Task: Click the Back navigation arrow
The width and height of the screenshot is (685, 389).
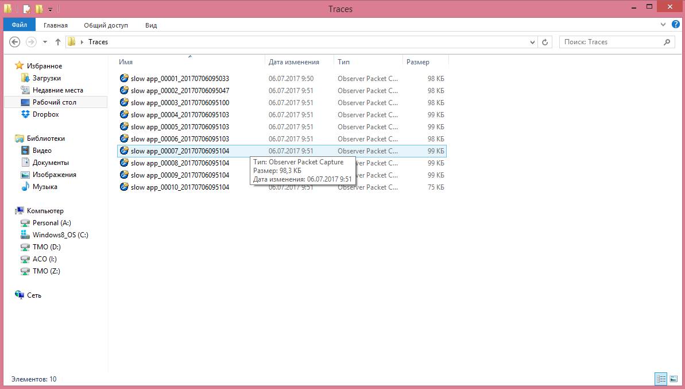Action: point(16,42)
